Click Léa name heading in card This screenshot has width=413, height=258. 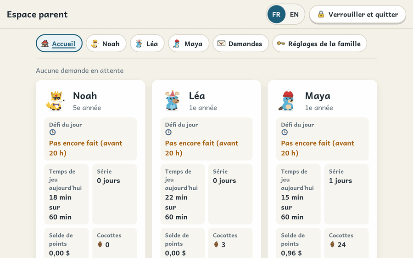197,96
